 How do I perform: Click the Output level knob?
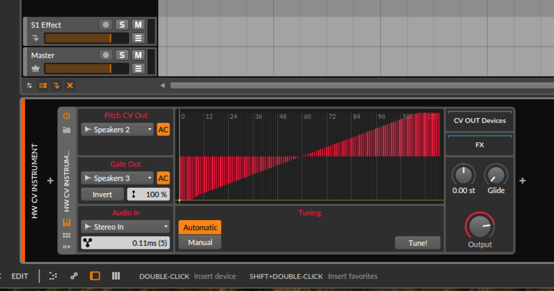(x=480, y=226)
